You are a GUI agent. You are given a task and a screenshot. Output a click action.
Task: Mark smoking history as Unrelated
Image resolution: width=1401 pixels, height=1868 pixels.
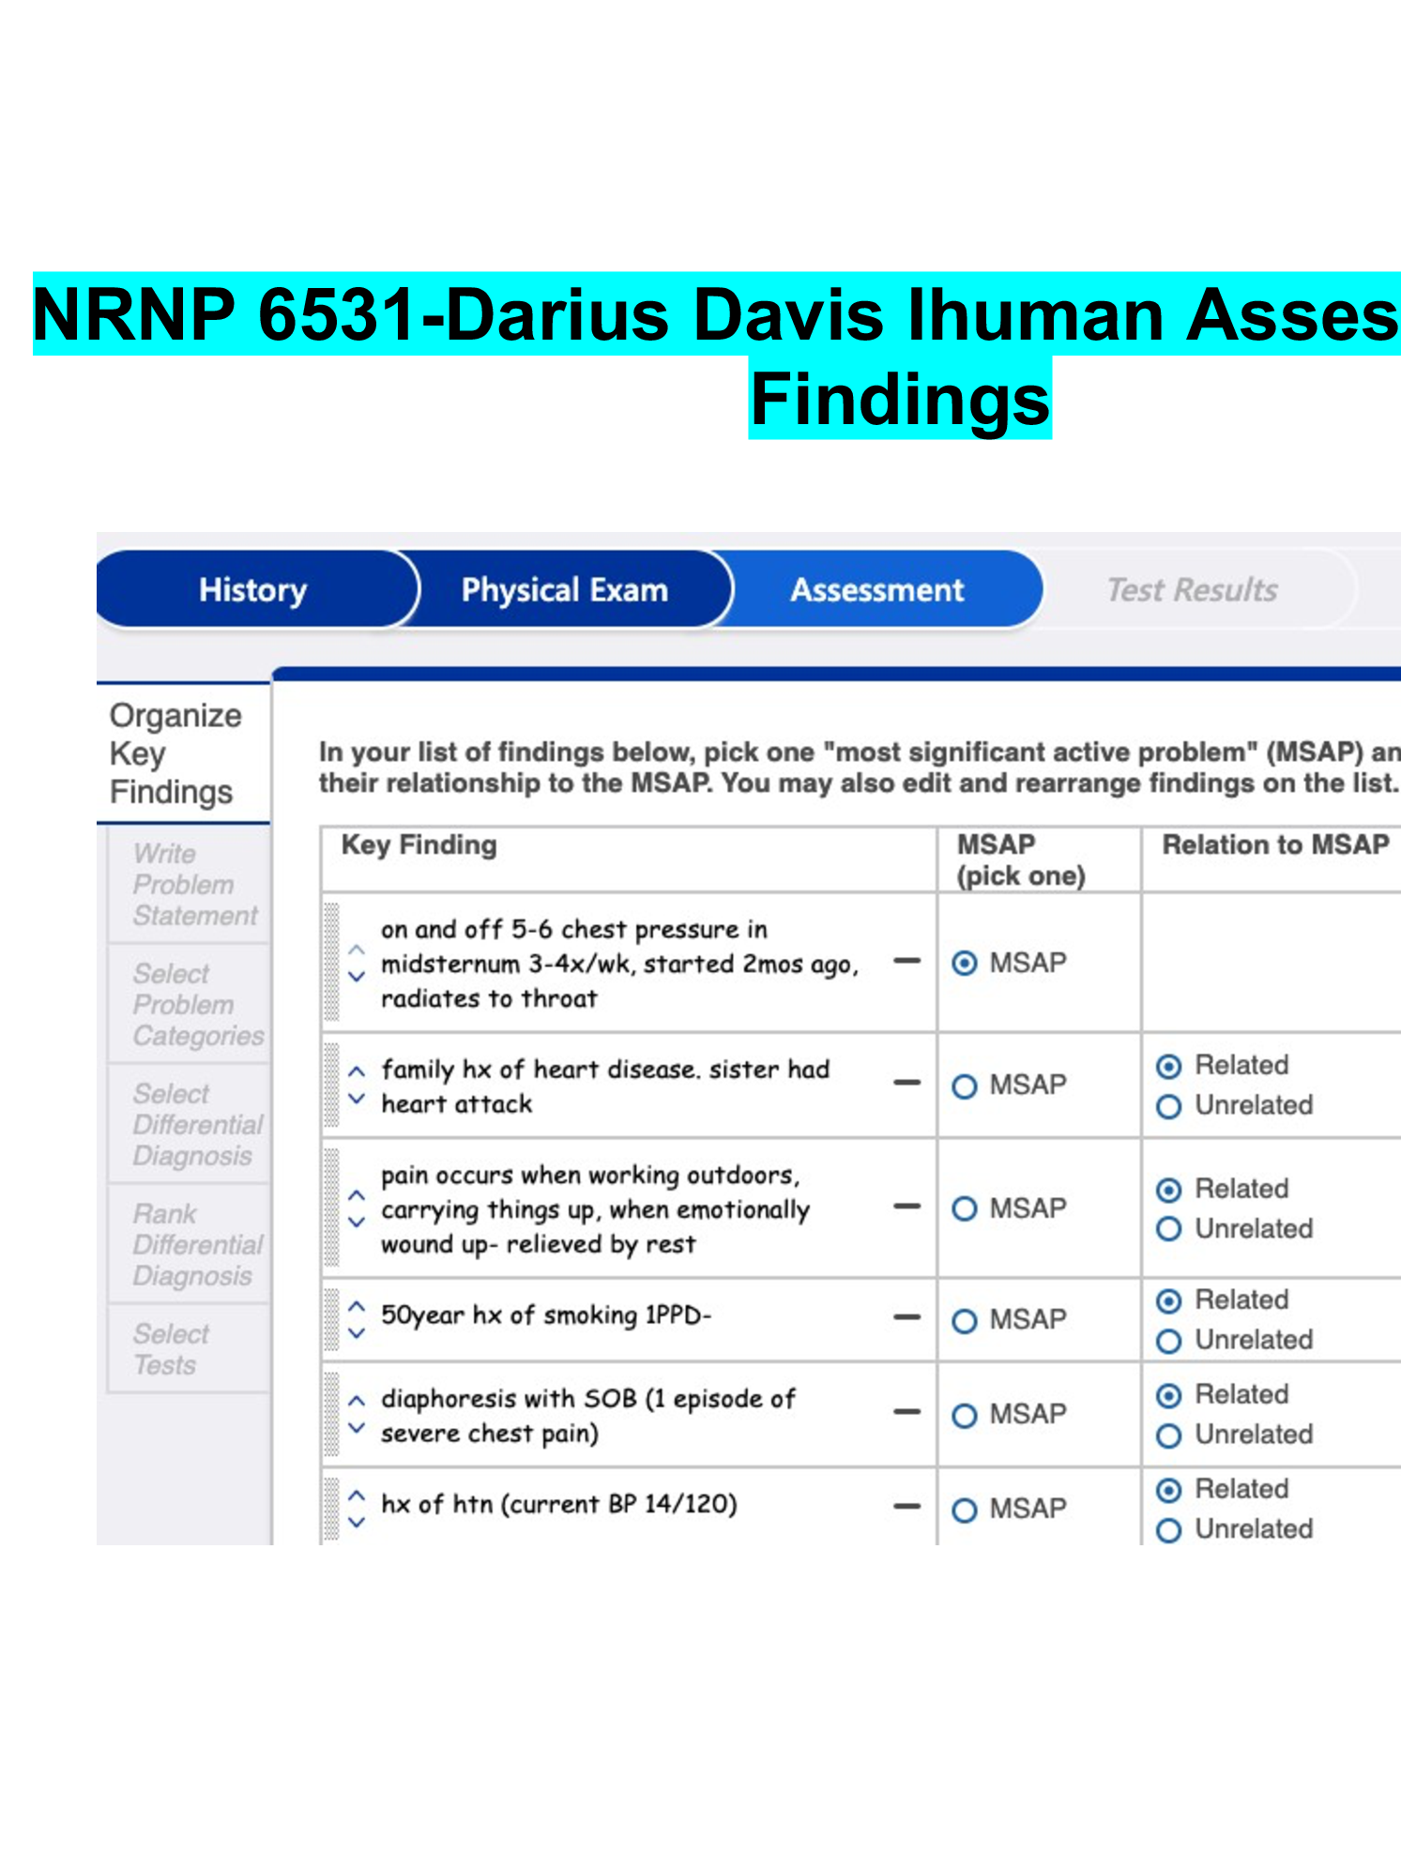1168,1342
